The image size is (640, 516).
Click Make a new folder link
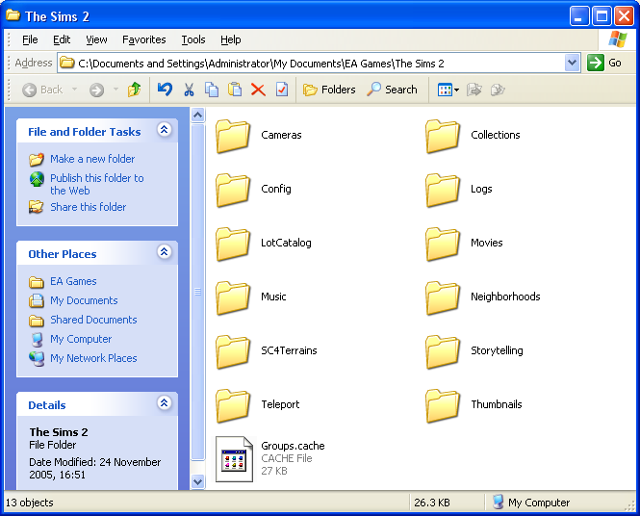point(92,159)
